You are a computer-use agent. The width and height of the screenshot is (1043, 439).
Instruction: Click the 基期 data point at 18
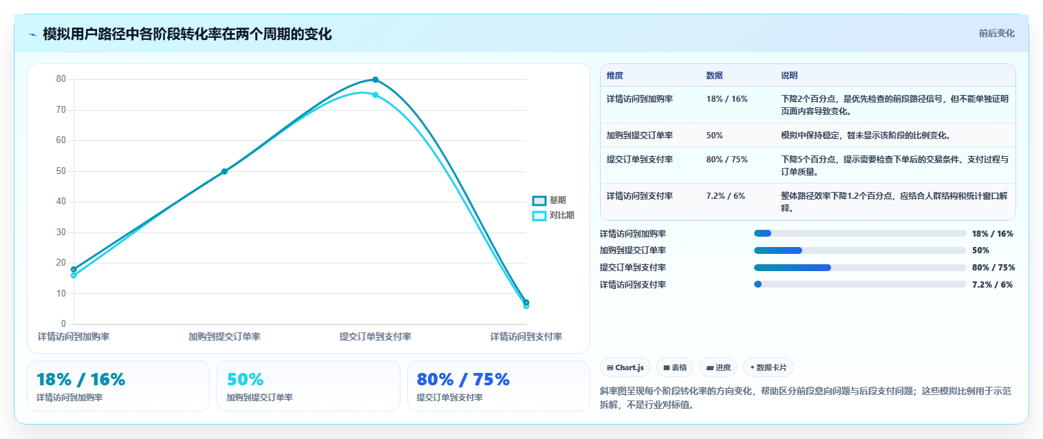(x=74, y=269)
